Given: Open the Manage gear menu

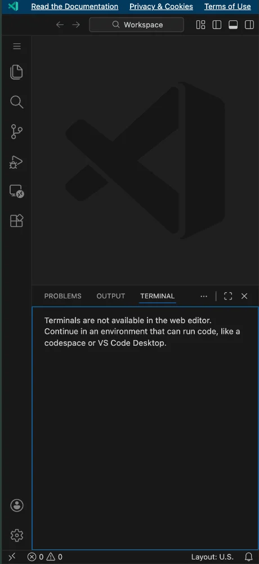Looking at the screenshot, I should (x=16, y=536).
